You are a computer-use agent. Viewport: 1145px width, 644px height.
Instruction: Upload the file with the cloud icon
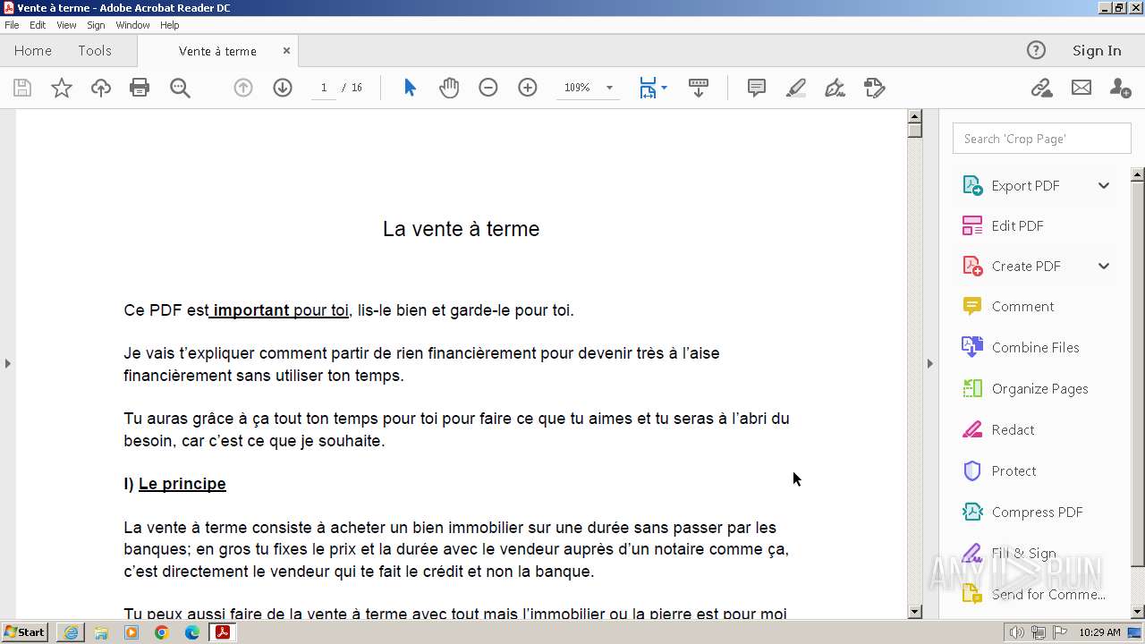[101, 88]
